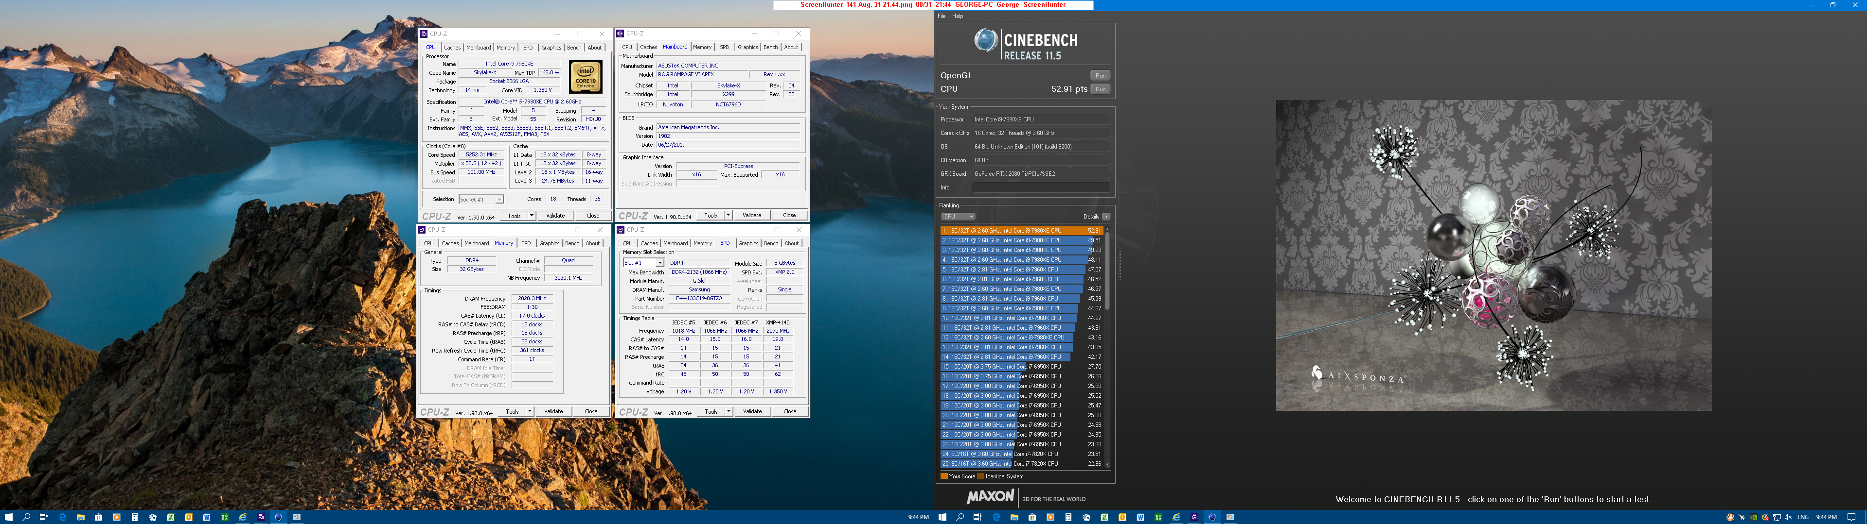Viewport: 1867px width, 524px height.
Task: Open Tools dropdown arrow in CPU-Z Mainboard window
Action: tap(728, 215)
